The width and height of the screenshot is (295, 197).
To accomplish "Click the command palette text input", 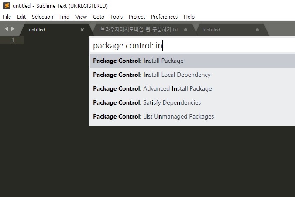I will coord(192,45).
